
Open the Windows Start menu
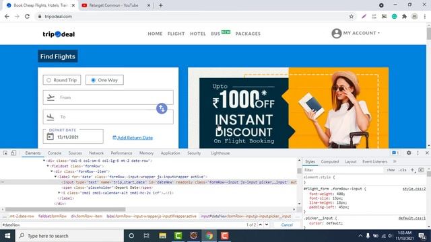tap(7, 236)
